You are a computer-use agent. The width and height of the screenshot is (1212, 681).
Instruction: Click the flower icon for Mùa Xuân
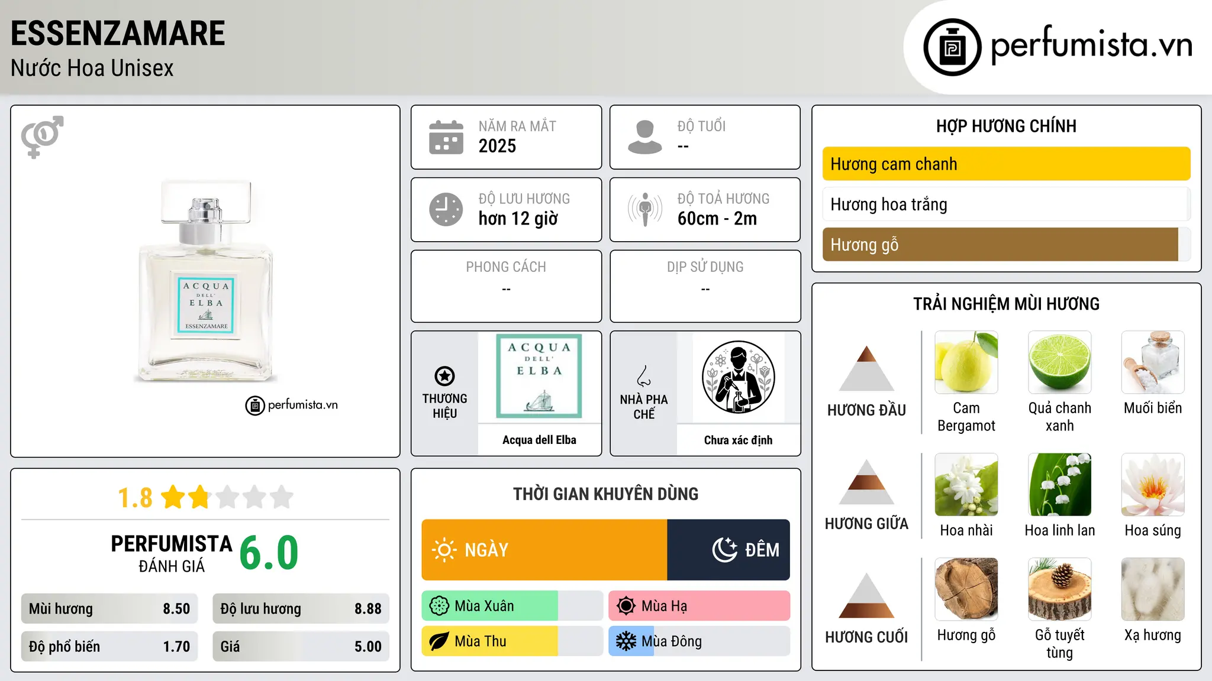pyautogui.click(x=439, y=606)
